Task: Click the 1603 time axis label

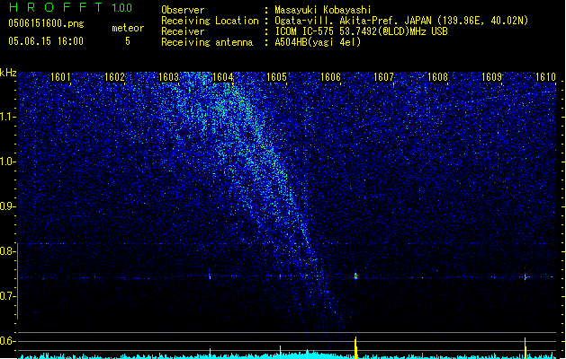Action: (168, 77)
